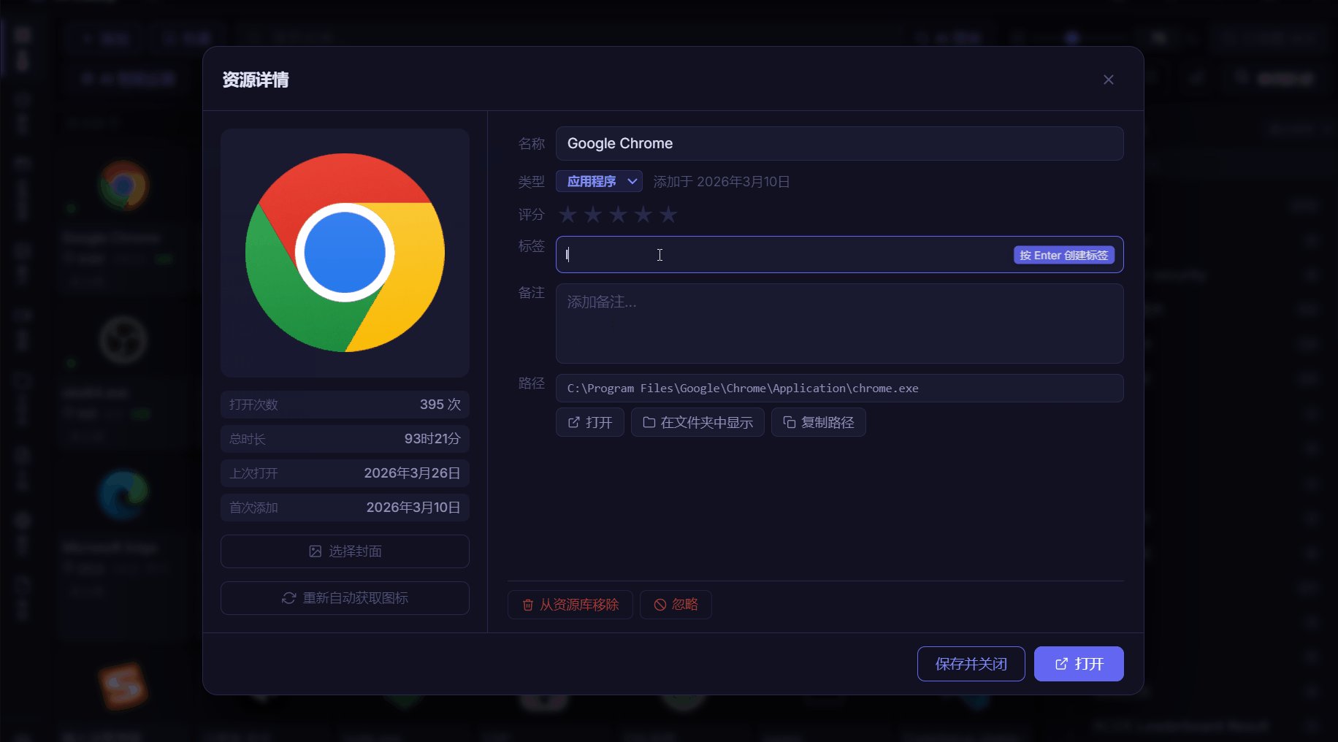Click the 忽略 button
This screenshot has height=742, width=1338.
[676, 605]
